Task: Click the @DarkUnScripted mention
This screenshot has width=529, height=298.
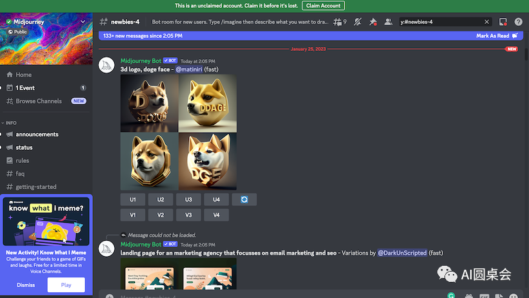Action: click(x=402, y=253)
